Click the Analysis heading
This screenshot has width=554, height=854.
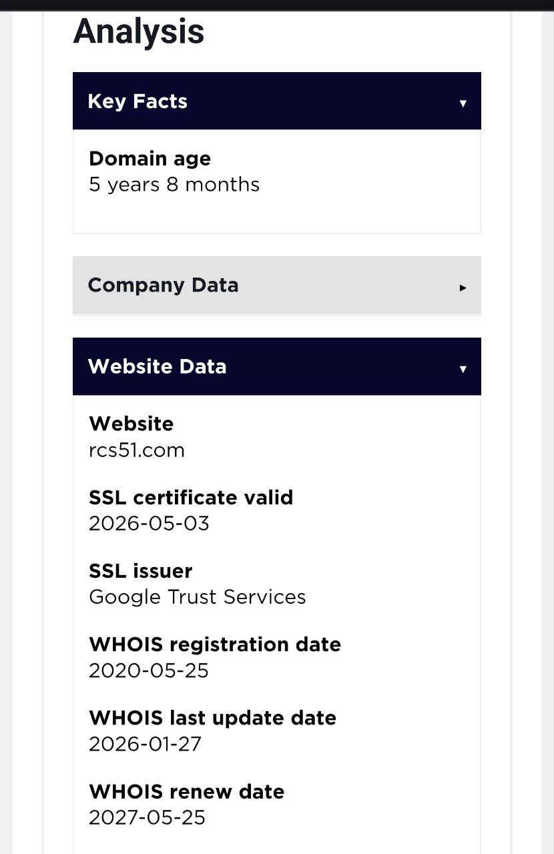139,31
